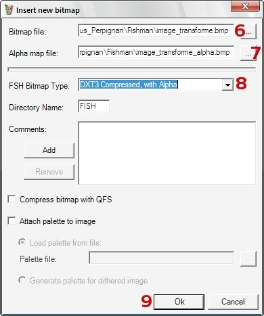Click the Remove comment button
The image size is (264, 316).
[49, 172]
